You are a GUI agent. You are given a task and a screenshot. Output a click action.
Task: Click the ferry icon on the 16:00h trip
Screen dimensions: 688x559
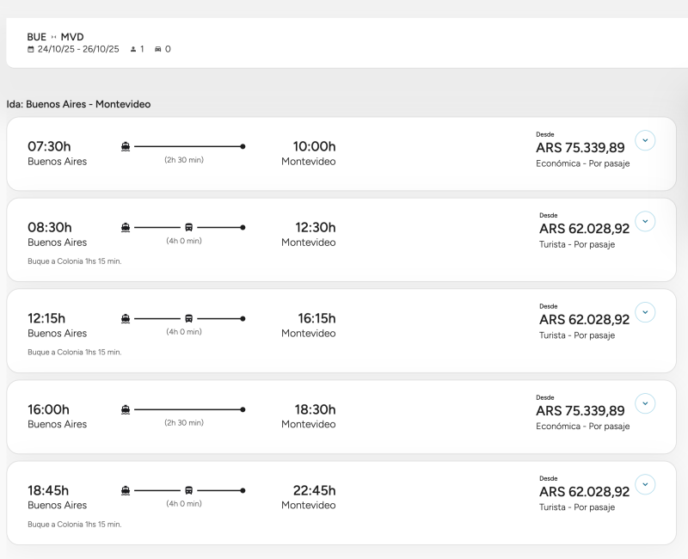(x=126, y=409)
